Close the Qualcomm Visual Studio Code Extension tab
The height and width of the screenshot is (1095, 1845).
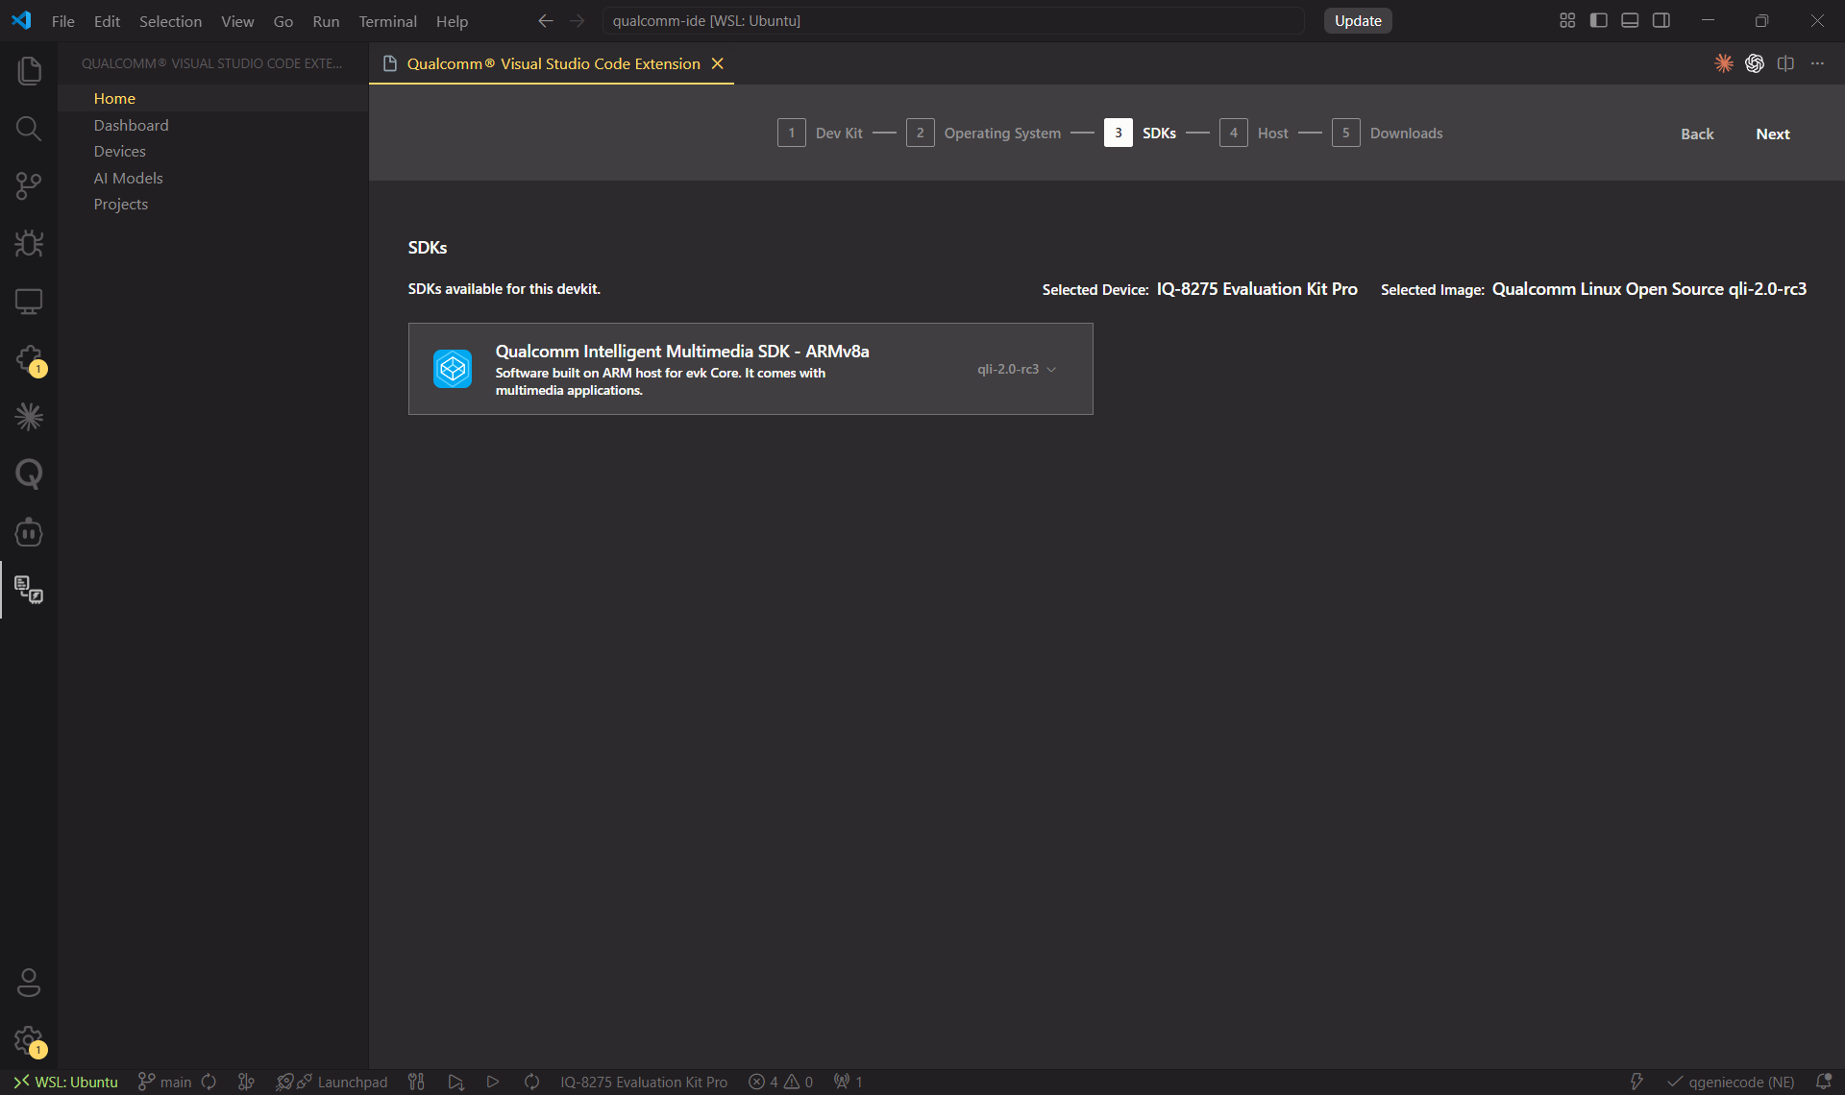[x=717, y=63]
